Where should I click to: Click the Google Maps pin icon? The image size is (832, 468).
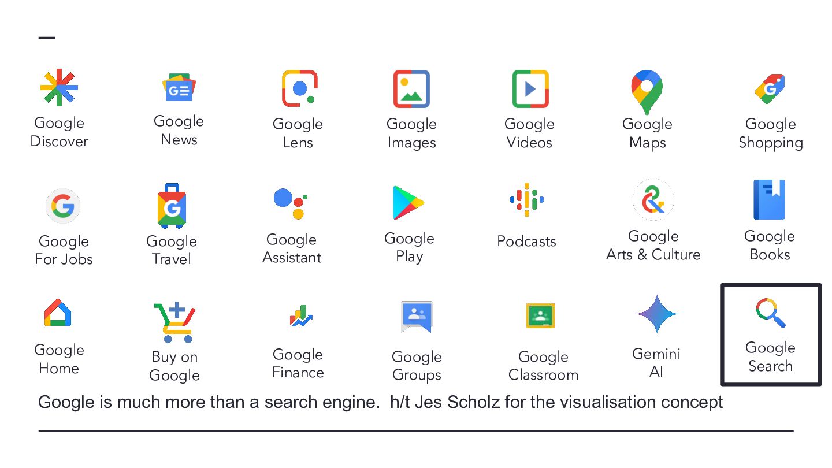[647, 92]
